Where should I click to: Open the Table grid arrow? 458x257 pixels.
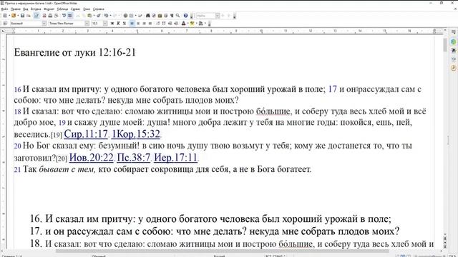(135, 16)
